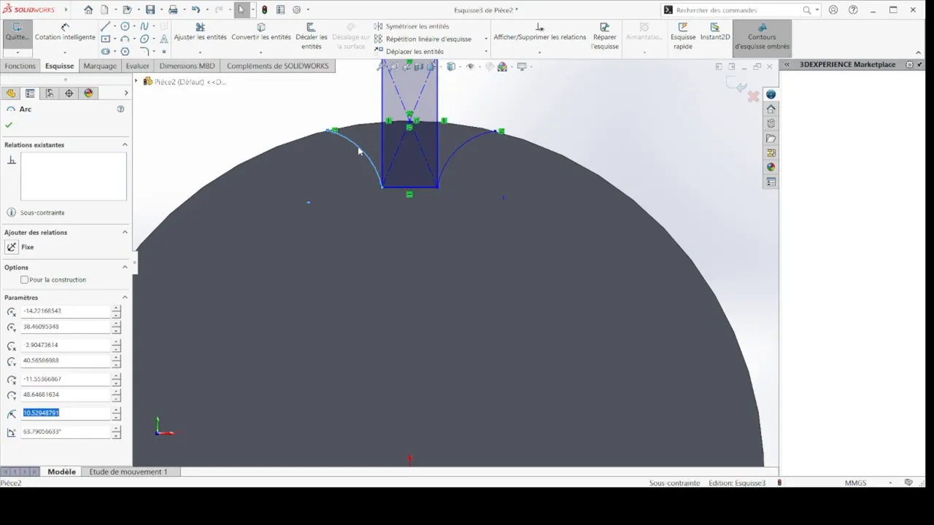
Task: Confirm the Arc with green checkmark
Action: pos(9,125)
